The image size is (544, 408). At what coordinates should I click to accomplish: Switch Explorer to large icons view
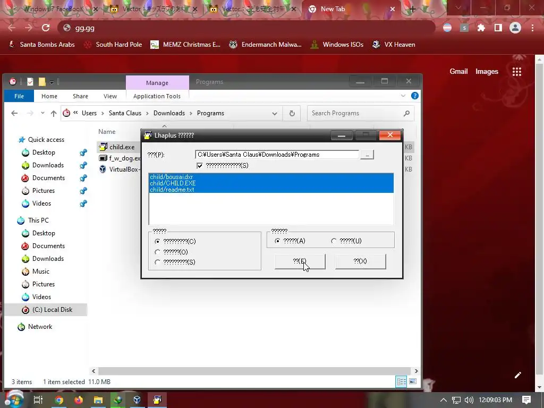pos(413,381)
